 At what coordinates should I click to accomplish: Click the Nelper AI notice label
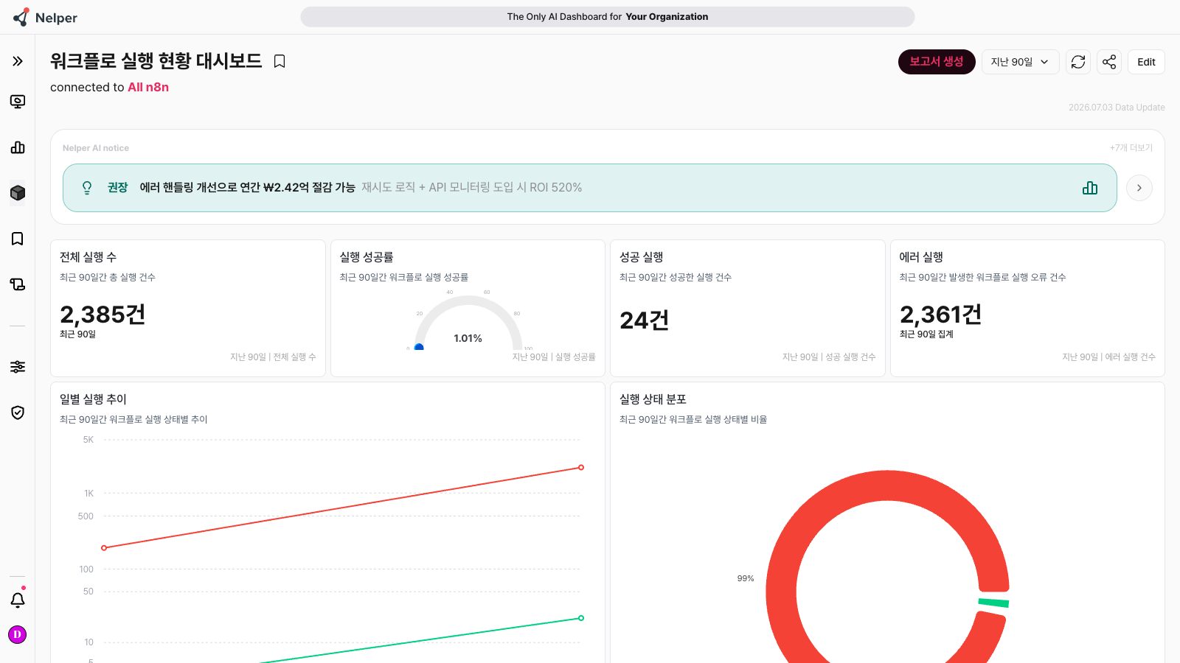[x=96, y=148]
